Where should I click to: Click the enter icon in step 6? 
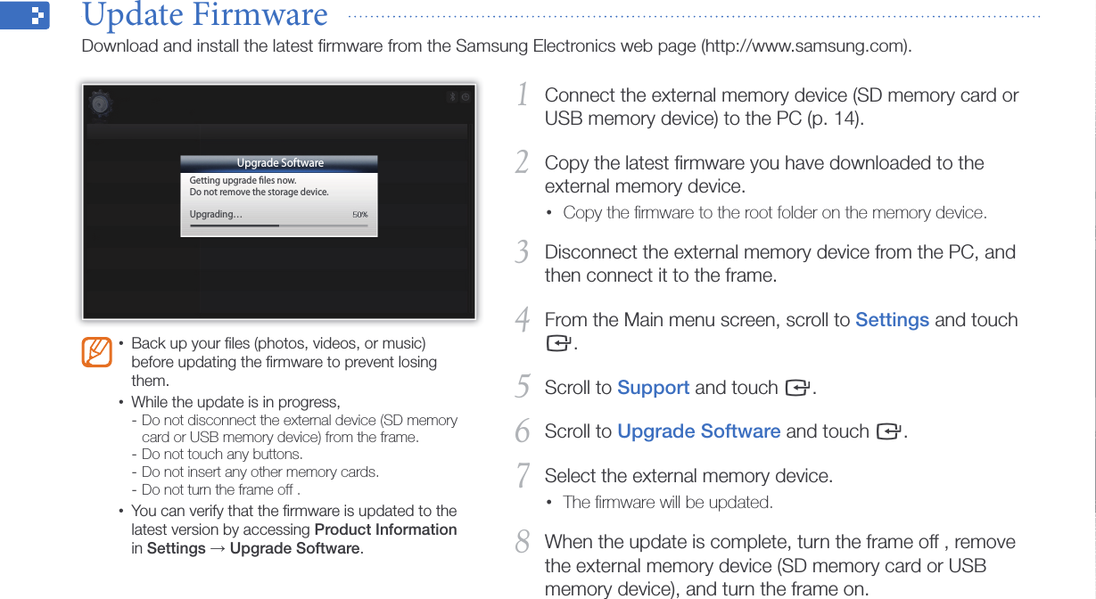click(x=888, y=432)
